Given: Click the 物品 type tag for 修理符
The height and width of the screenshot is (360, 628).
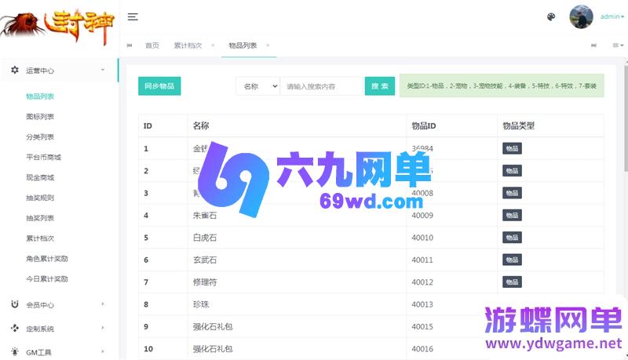Looking at the screenshot, I should tap(512, 282).
